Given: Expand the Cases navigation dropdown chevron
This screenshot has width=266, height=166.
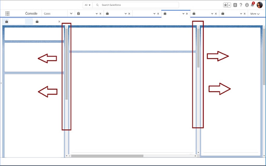Looking at the screenshot, I should pyautogui.click(x=71, y=14).
